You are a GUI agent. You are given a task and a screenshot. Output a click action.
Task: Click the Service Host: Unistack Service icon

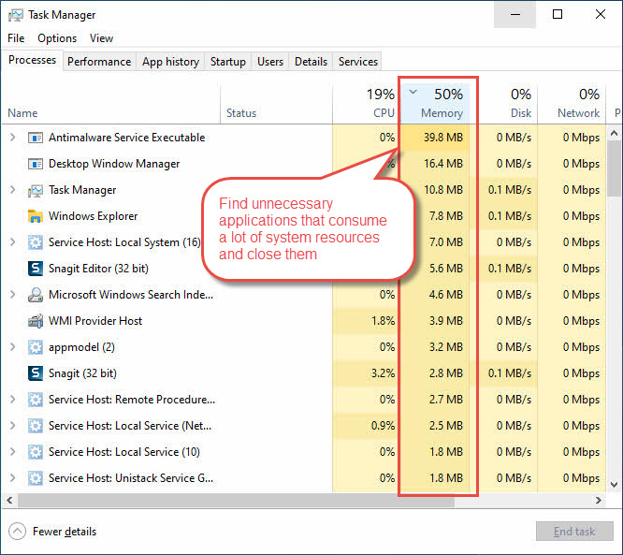point(36,478)
